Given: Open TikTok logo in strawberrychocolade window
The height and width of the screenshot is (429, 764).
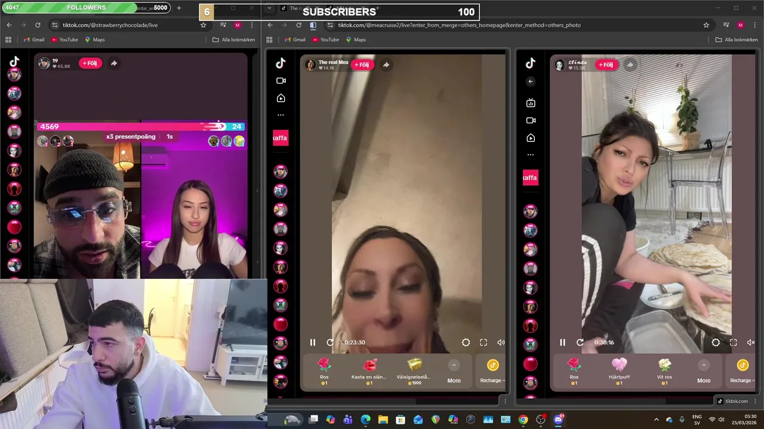Looking at the screenshot, I should coord(14,61).
